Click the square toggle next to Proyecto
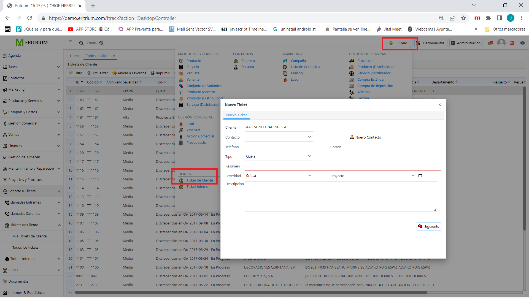 pos(420,176)
